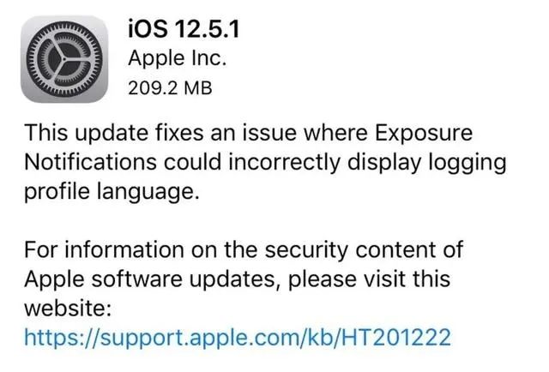Screen dimensions: 549x372
Task: Tap the 209.2 MB update size text
Action: pos(170,87)
